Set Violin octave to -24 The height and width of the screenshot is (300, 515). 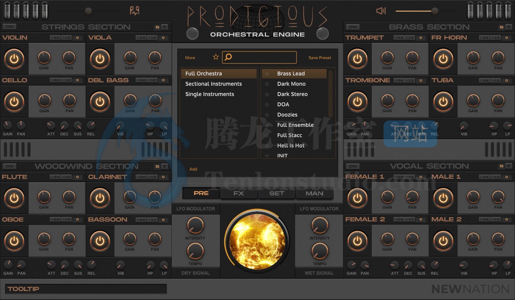[55, 38]
